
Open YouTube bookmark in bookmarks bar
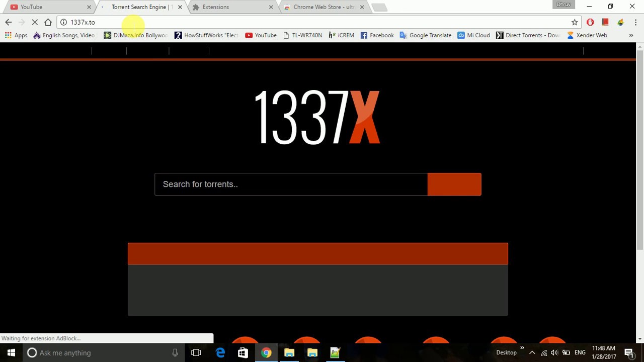click(261, 35)
